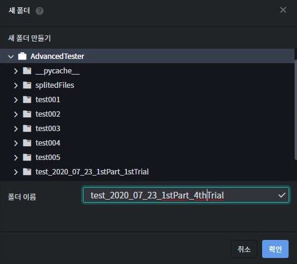Click the test005 folder icon
This screenshot has height=264, width=297.
pos(27,158)
